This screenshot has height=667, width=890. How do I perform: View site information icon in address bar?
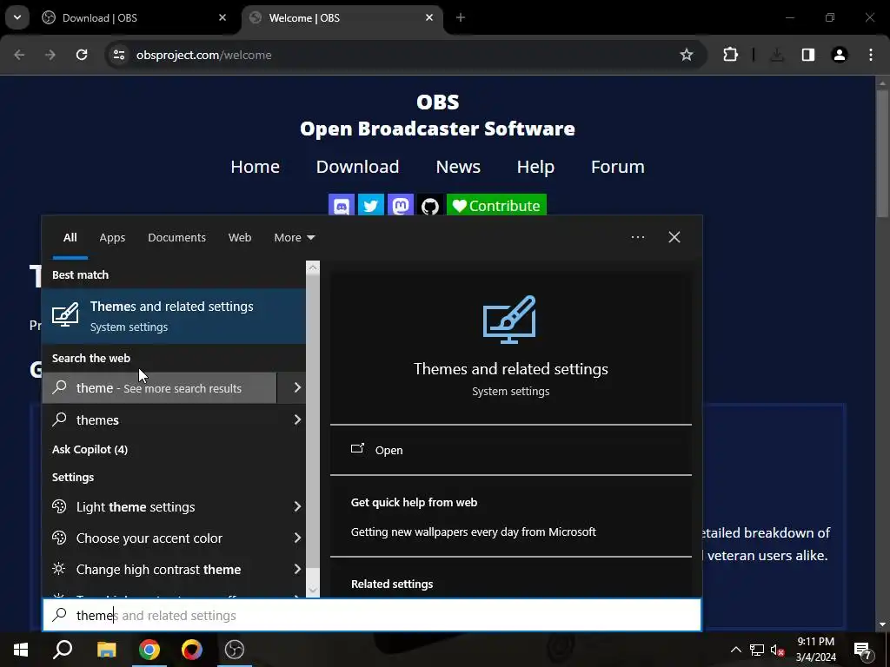118,55
